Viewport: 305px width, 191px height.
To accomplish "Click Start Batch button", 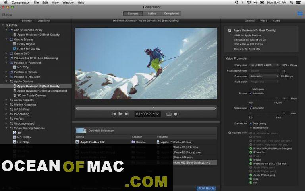I will pyautogui.click(x=206, y=188).
